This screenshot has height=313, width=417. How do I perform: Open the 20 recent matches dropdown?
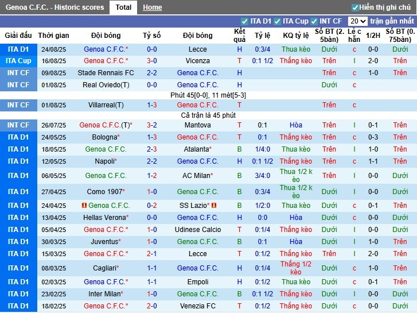[x=357, y=21]
